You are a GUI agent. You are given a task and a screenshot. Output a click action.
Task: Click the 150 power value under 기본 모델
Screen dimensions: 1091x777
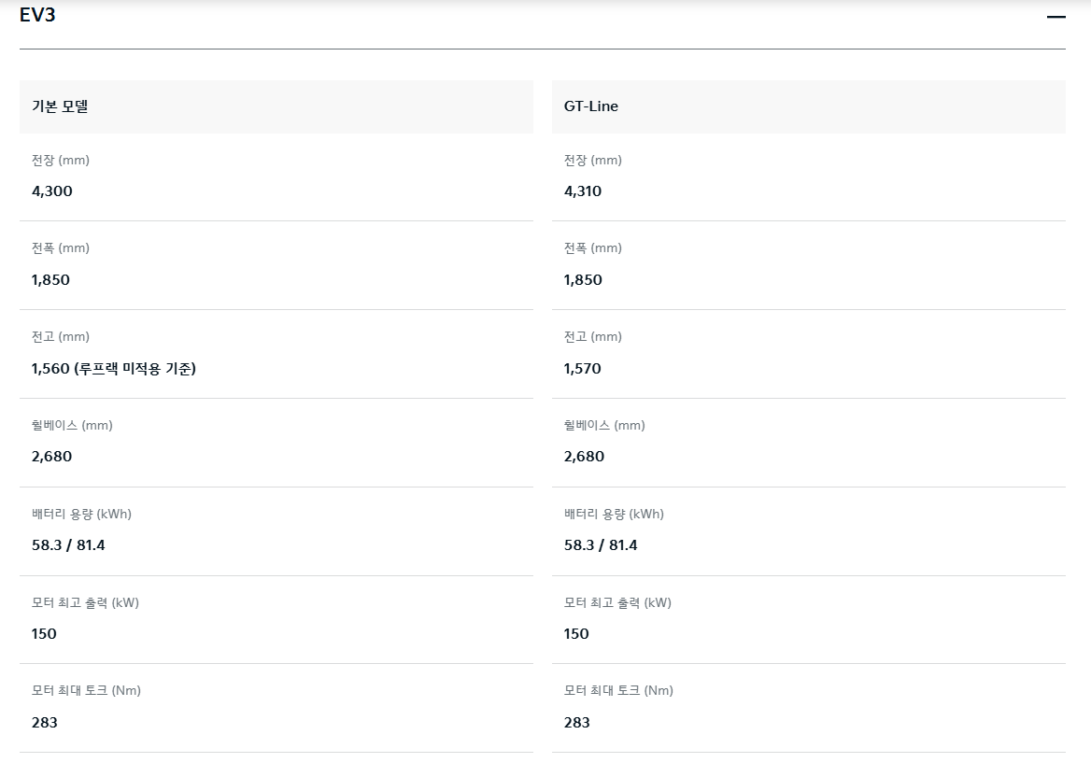(45, 634)
